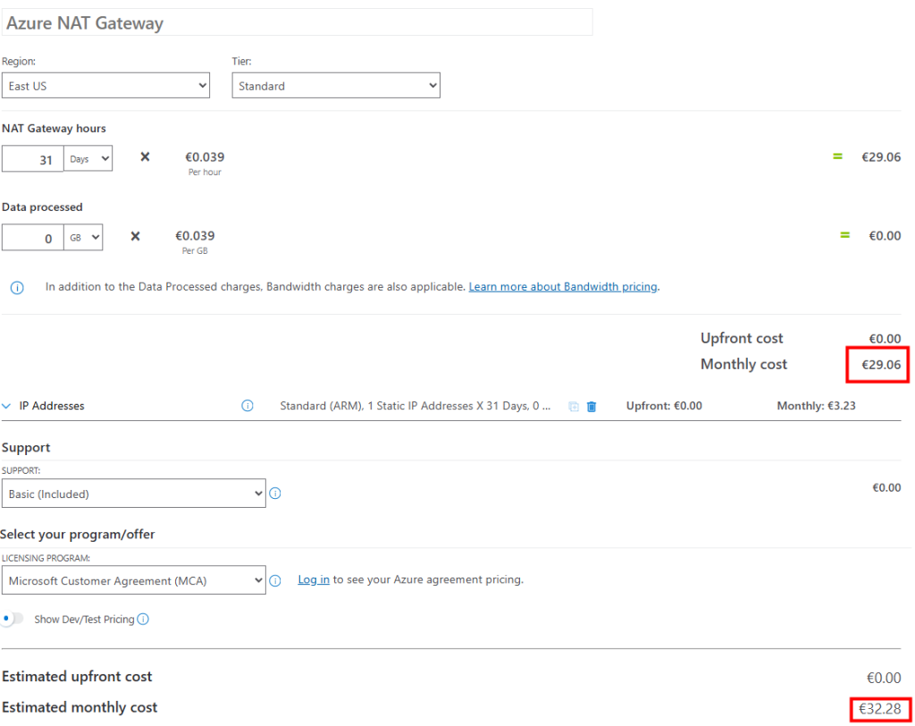Click the IP Addresses section title
915x726 pixels.
(51, 406)
